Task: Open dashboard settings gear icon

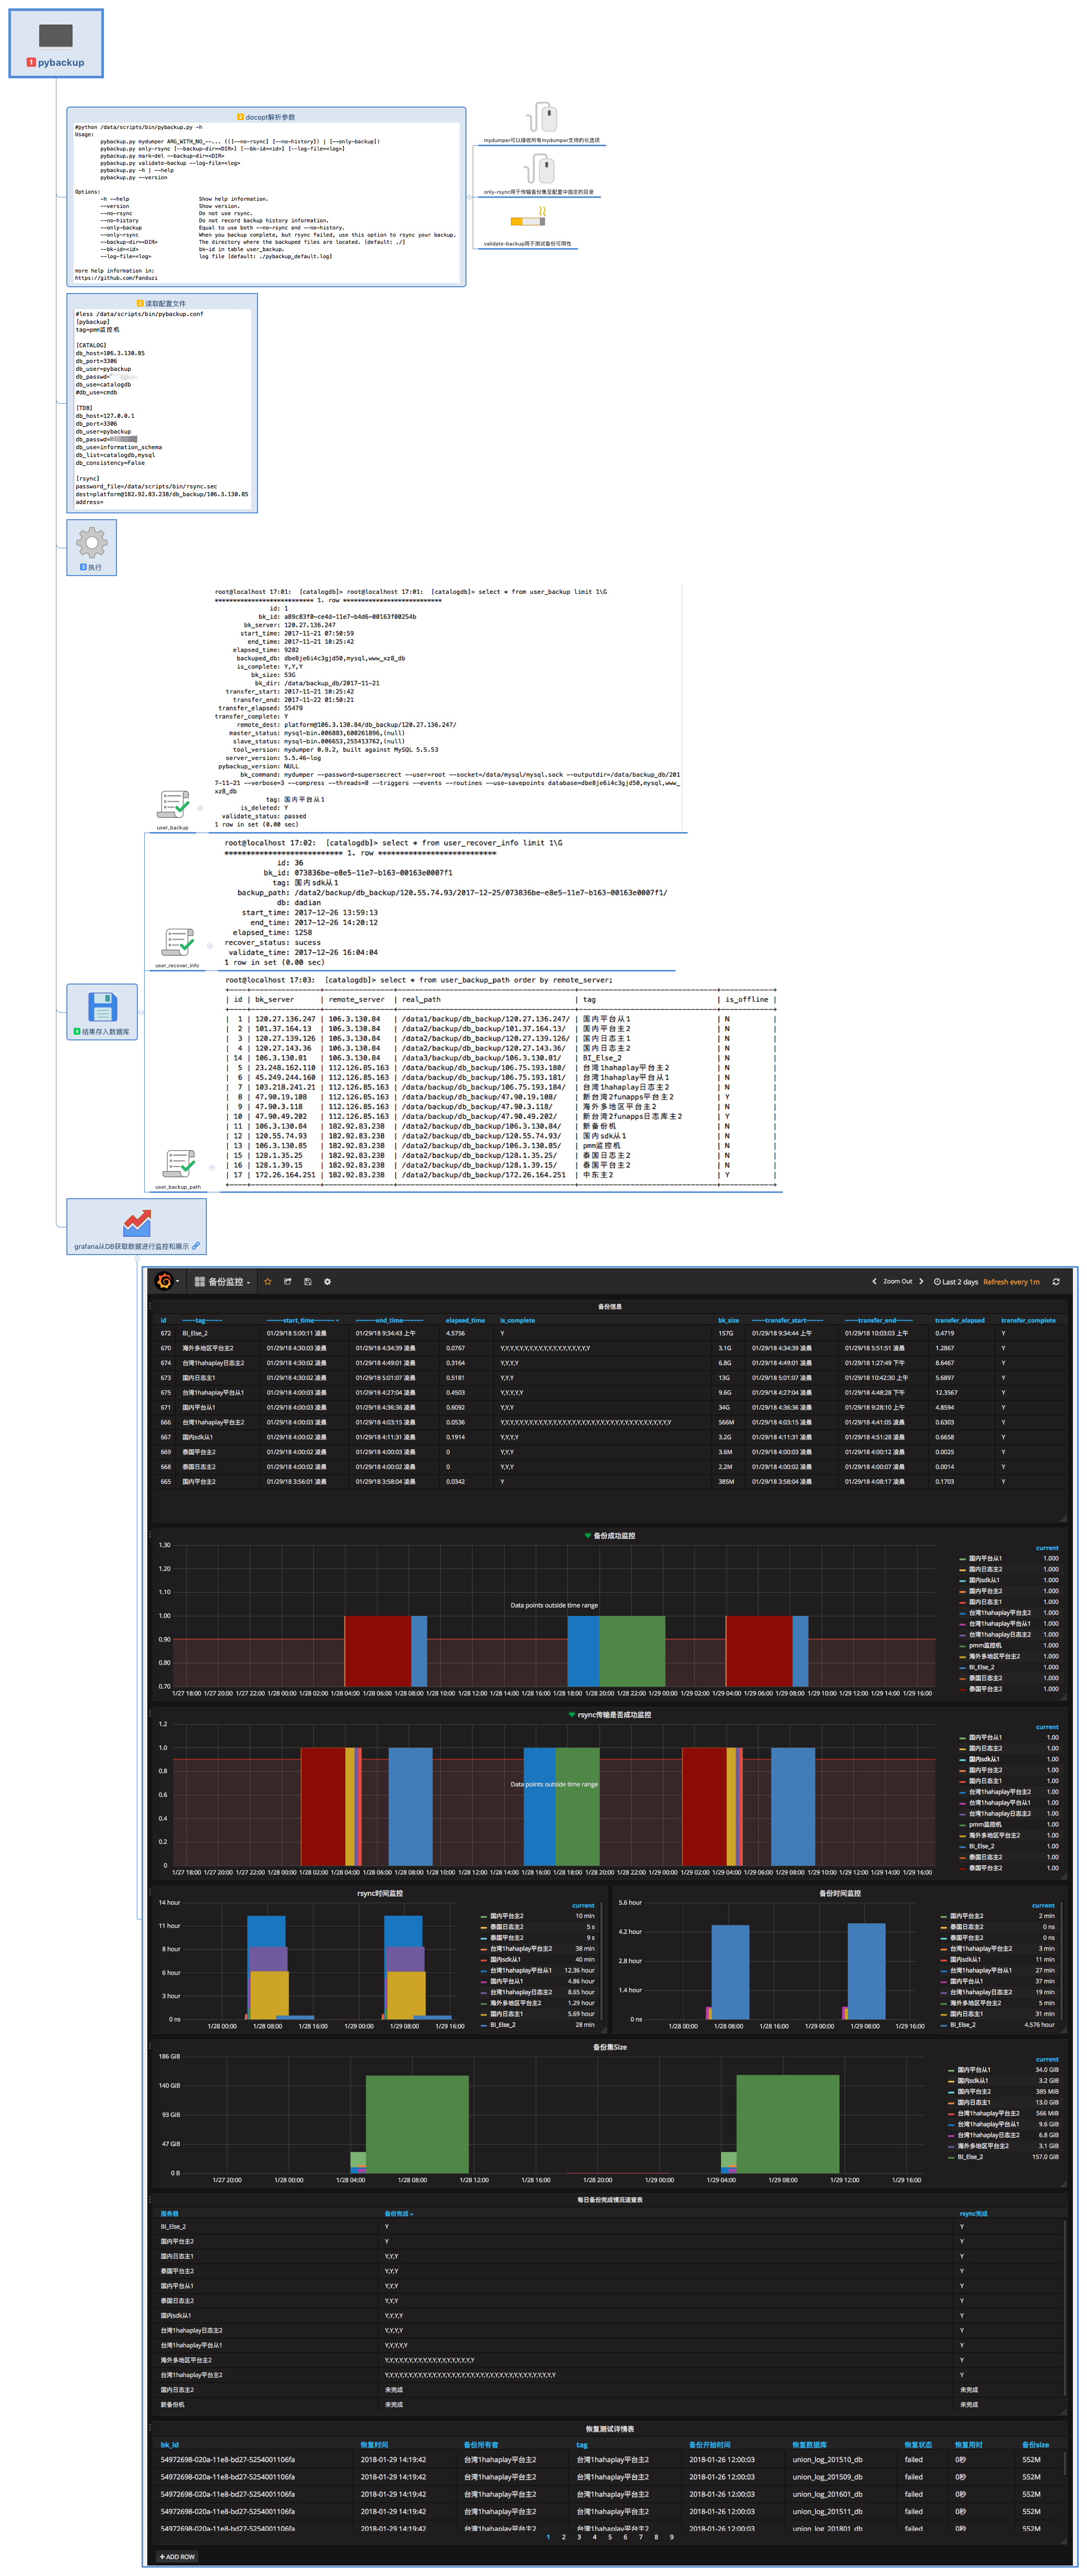Action: pos(327,1281)
